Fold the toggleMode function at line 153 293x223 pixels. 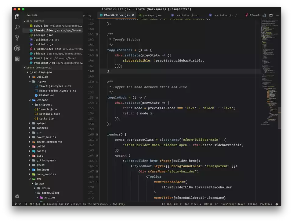coord(97,98)
